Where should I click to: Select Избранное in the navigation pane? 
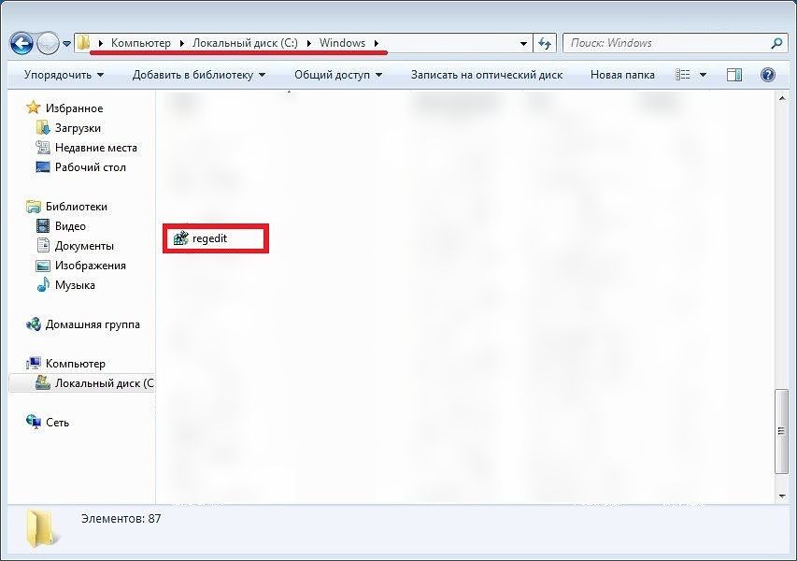click(x=74, y=108)
